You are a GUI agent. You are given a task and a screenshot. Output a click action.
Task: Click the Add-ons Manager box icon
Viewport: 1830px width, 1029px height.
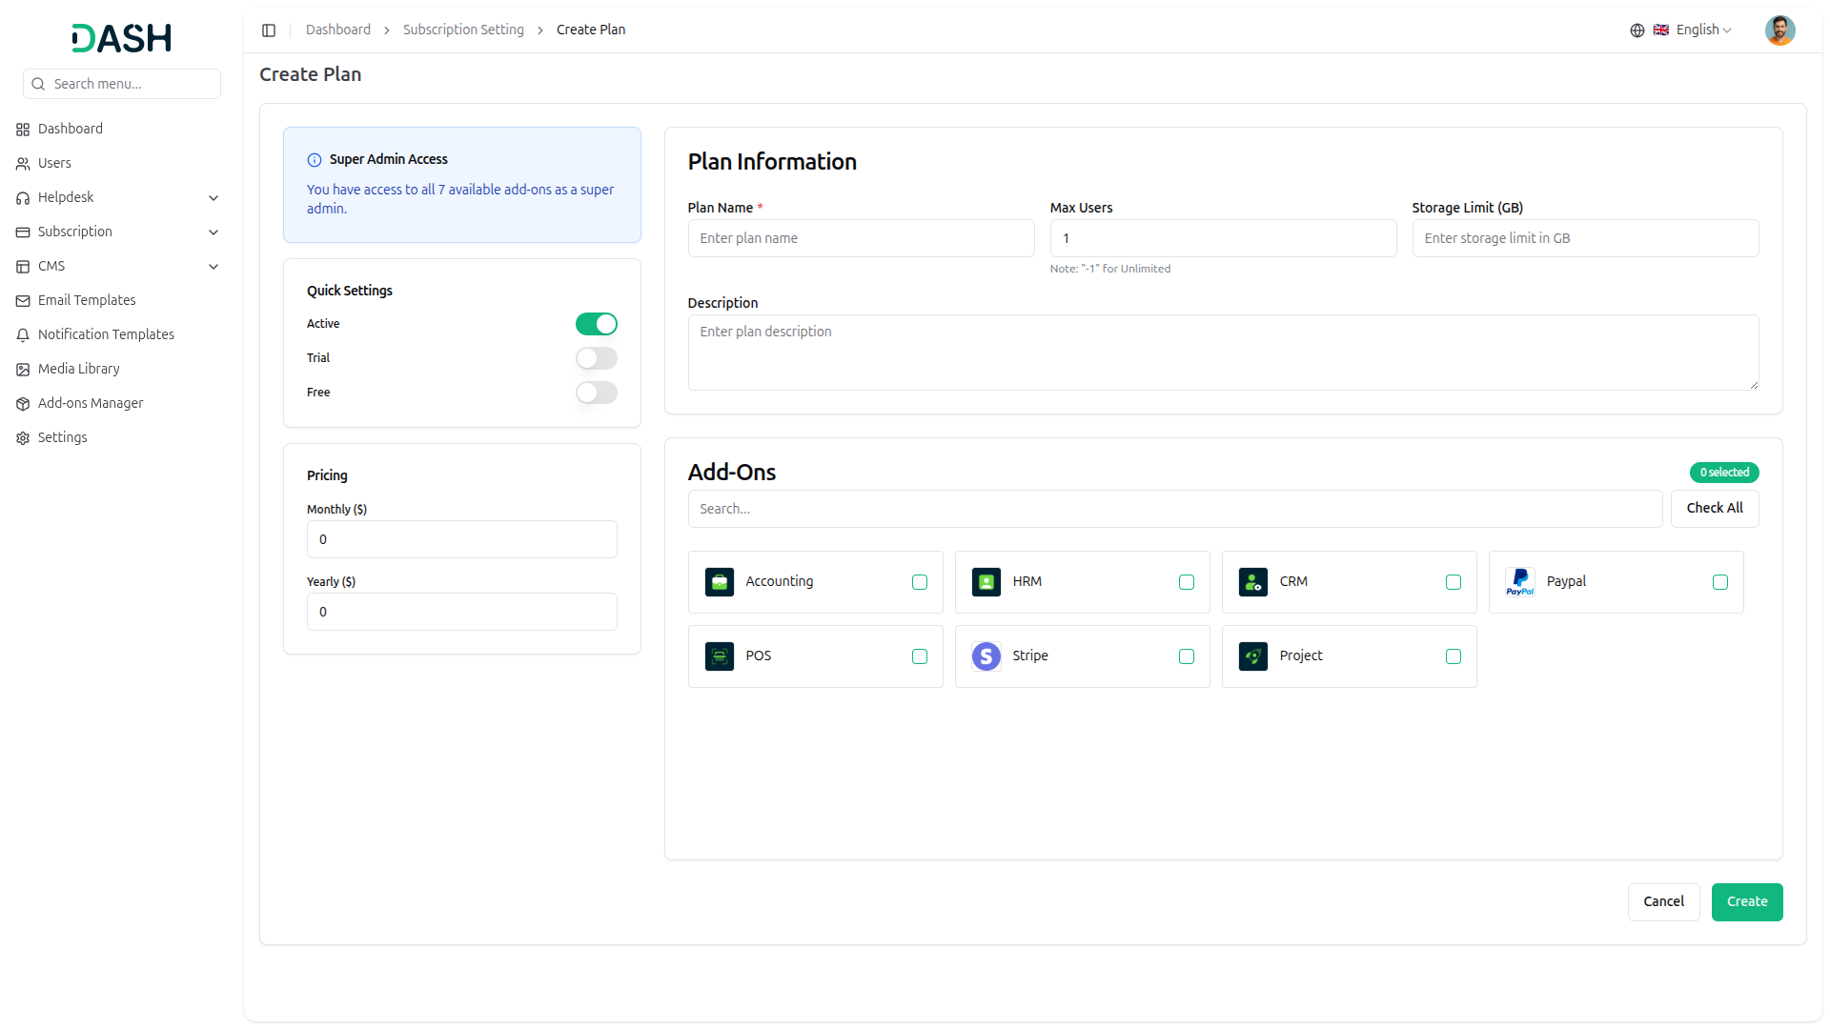click(x=23, y=404)
